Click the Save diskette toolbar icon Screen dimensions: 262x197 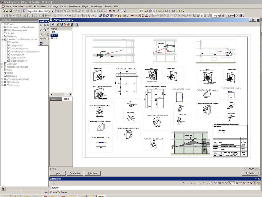coord(11,11)
